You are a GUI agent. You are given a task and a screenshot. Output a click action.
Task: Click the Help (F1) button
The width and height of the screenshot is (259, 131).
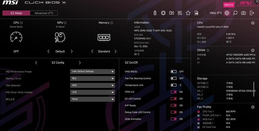pos(216,13)
